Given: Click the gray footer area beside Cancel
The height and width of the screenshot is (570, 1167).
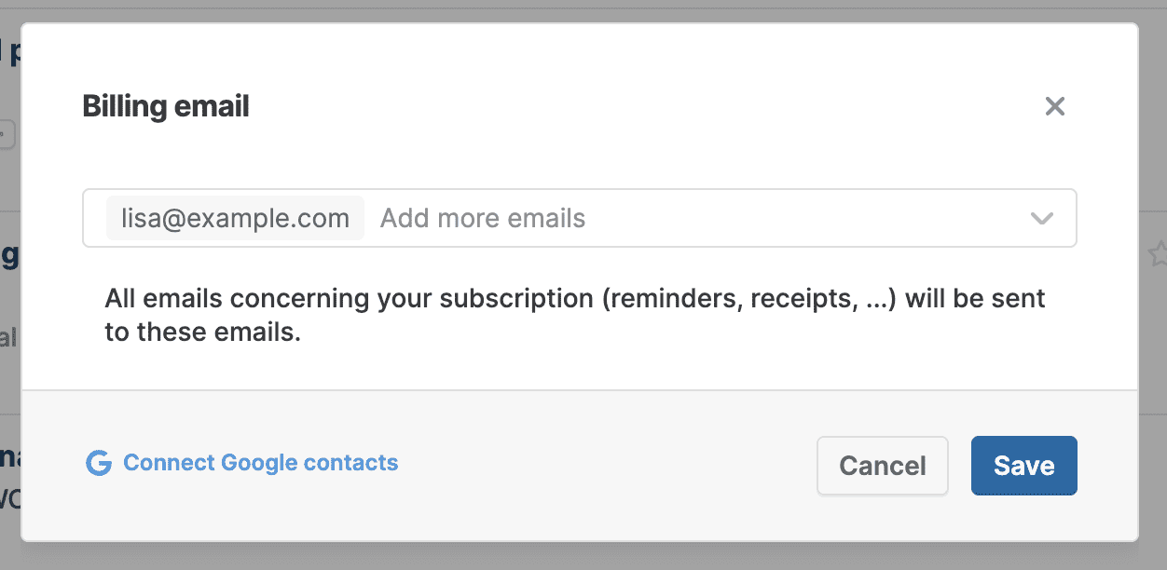Looking at the screenshot, I should click(x=606, y=466).
